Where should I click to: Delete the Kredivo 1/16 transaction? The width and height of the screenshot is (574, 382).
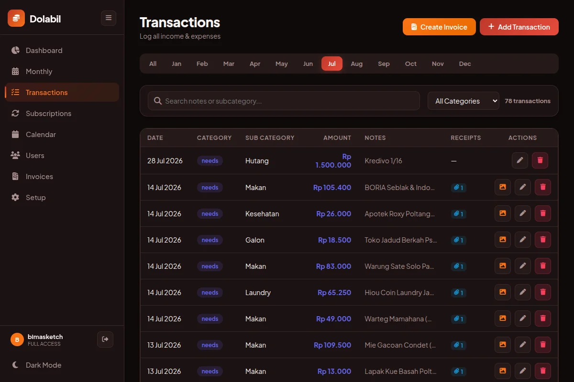tap(540, 160)
